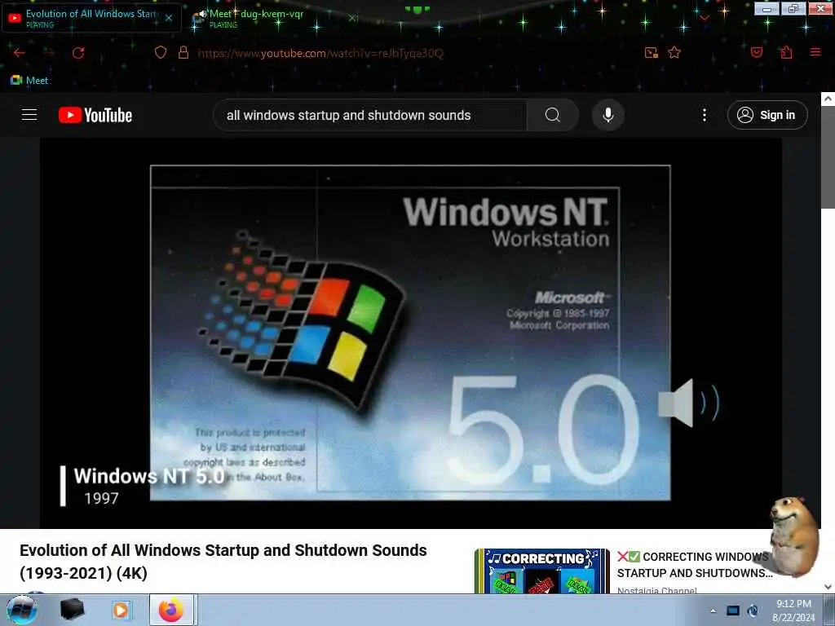Bookmark this page with the star icon

click(674, 52)
